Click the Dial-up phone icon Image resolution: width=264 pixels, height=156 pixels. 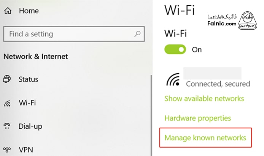7,126
